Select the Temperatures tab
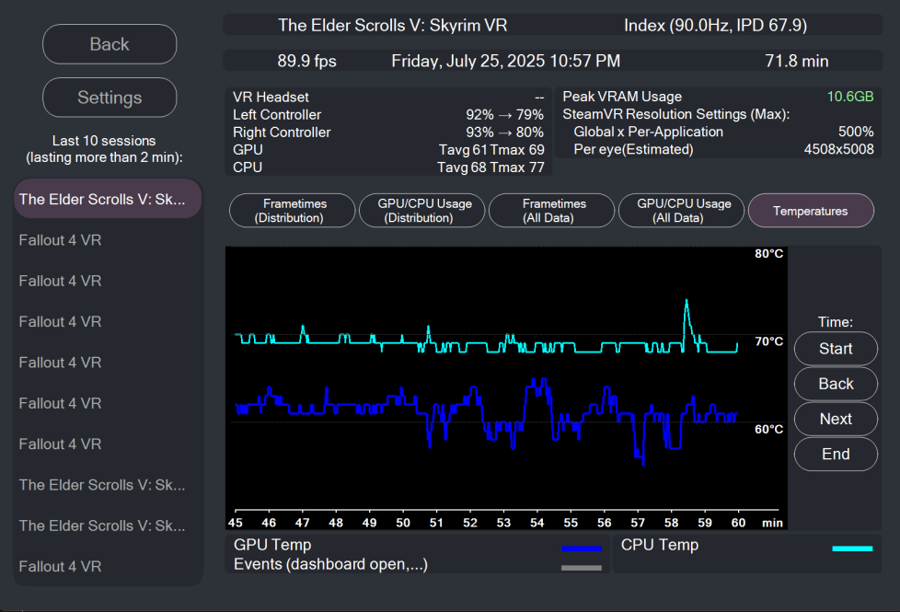The image size is (900, 612). coord(811,211)
